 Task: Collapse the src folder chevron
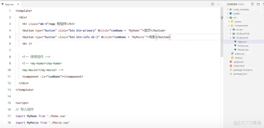tap(228, 17)
